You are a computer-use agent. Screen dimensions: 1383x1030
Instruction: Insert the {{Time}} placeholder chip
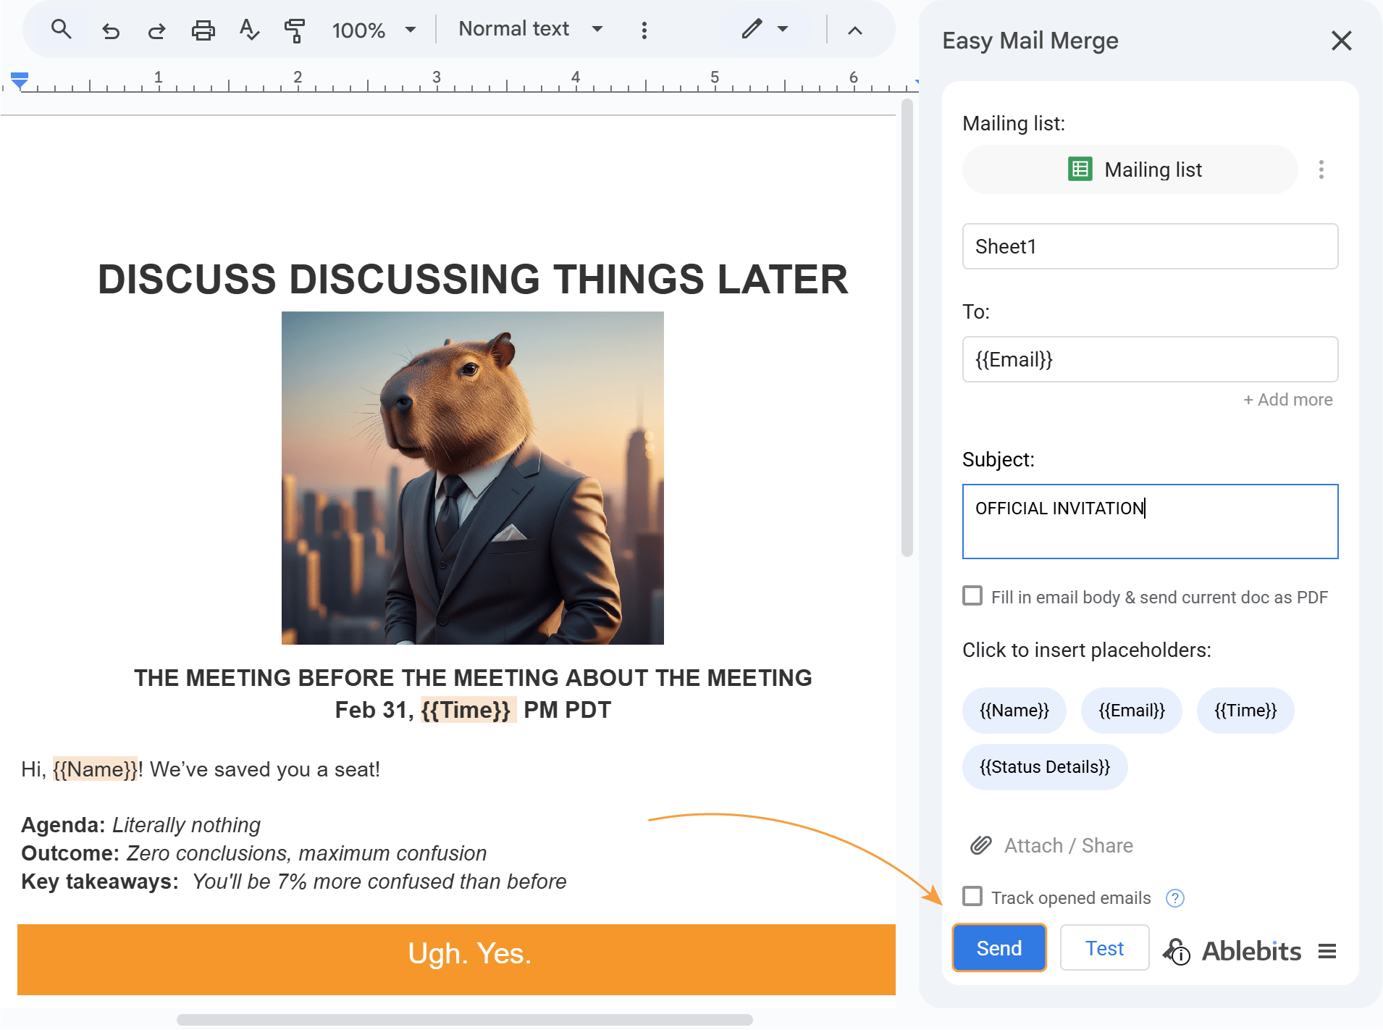(1245, 711)
